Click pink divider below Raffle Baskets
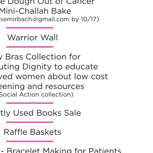153x153 pixels. click(30, 141)
